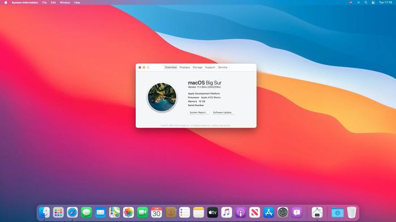Click the Serial Number line

[196, 105]
